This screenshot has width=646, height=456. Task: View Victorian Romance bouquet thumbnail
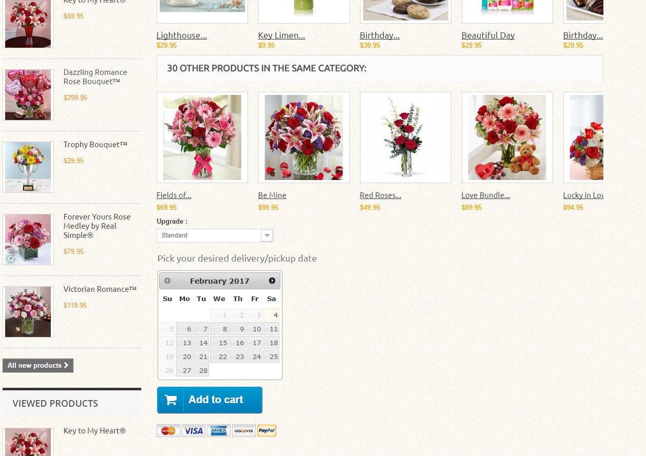pos(28,312)
